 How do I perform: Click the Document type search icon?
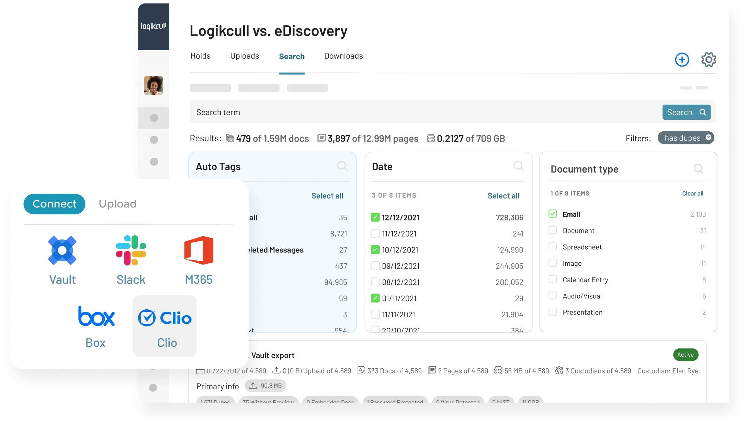(699, 169)
